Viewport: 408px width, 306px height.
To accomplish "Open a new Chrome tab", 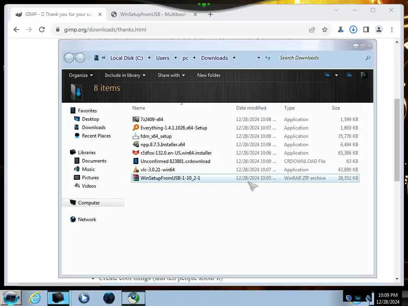I will 210,14.
